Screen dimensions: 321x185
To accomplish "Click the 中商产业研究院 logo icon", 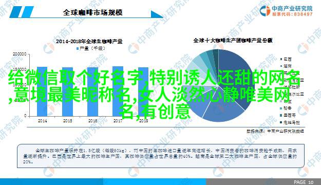I will [x=265, y=11].
